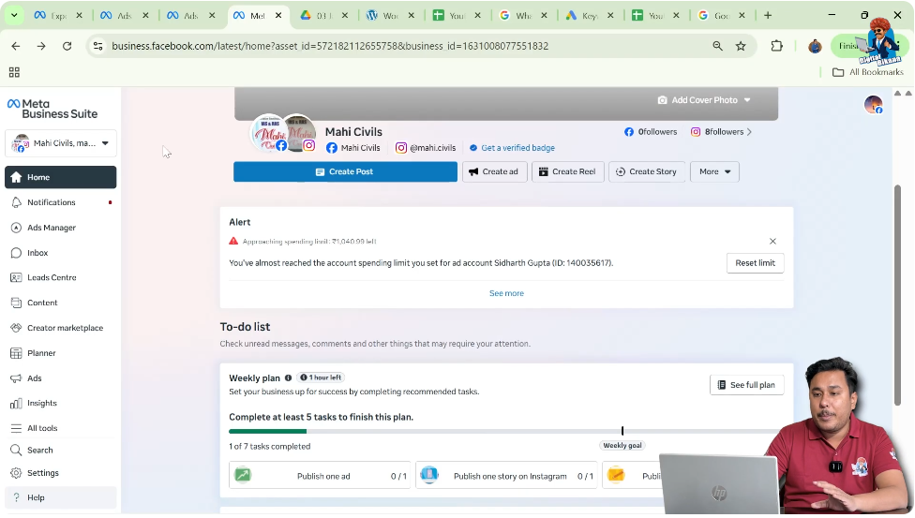This screenshot has width=915, height=518.
Task: Click Search magnifier in sidebar
Action: [x=61, y=451]
